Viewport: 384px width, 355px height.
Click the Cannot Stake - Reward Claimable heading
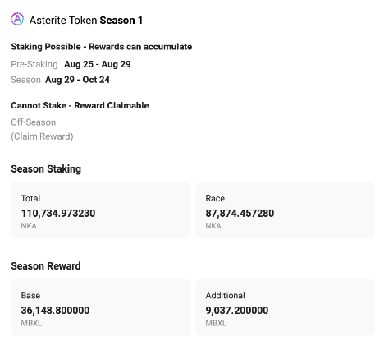pos(80,105)
